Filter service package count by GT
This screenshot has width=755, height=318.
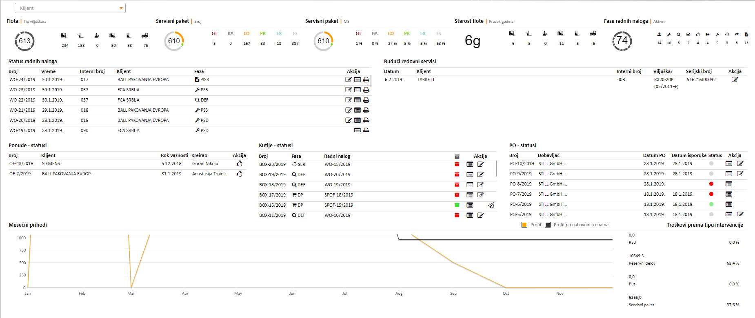(214, 33)
